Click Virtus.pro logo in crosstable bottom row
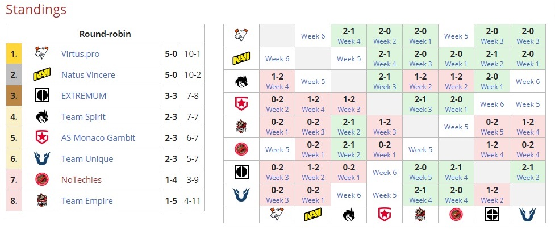This screenshot has height=230, width=555. 277,214
